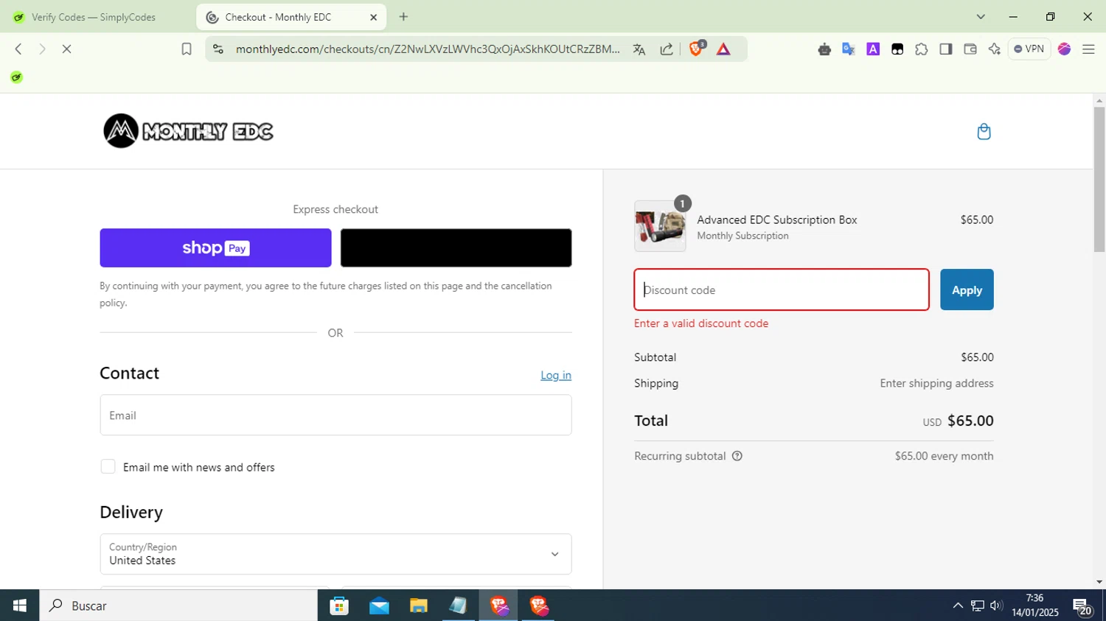The image size is (1106, 621).
Task: Open the profile avatar icon
Action: point(1064,49)
